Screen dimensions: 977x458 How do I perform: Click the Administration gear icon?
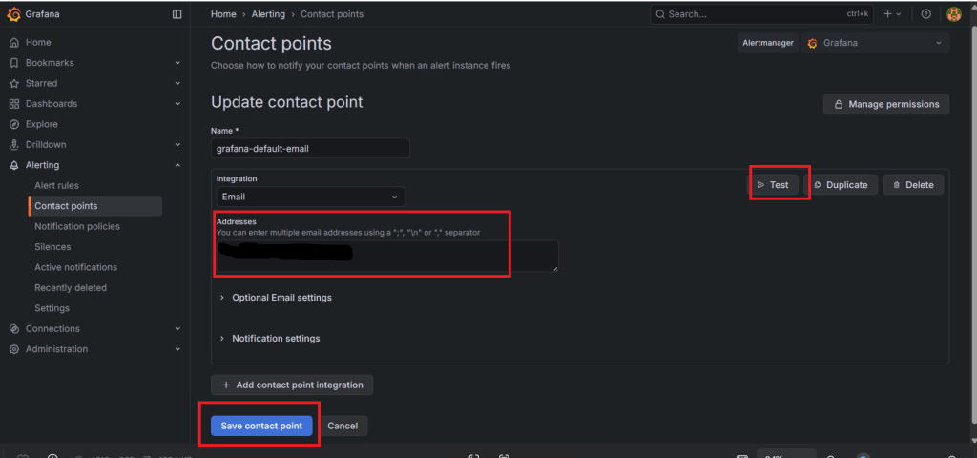(14, 349)
